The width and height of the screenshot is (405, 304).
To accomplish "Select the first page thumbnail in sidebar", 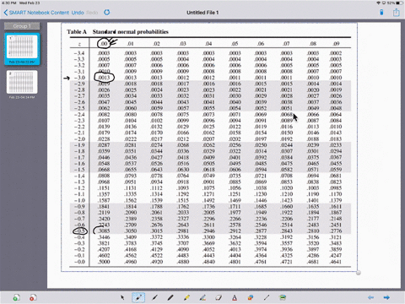I will (22, 49).
